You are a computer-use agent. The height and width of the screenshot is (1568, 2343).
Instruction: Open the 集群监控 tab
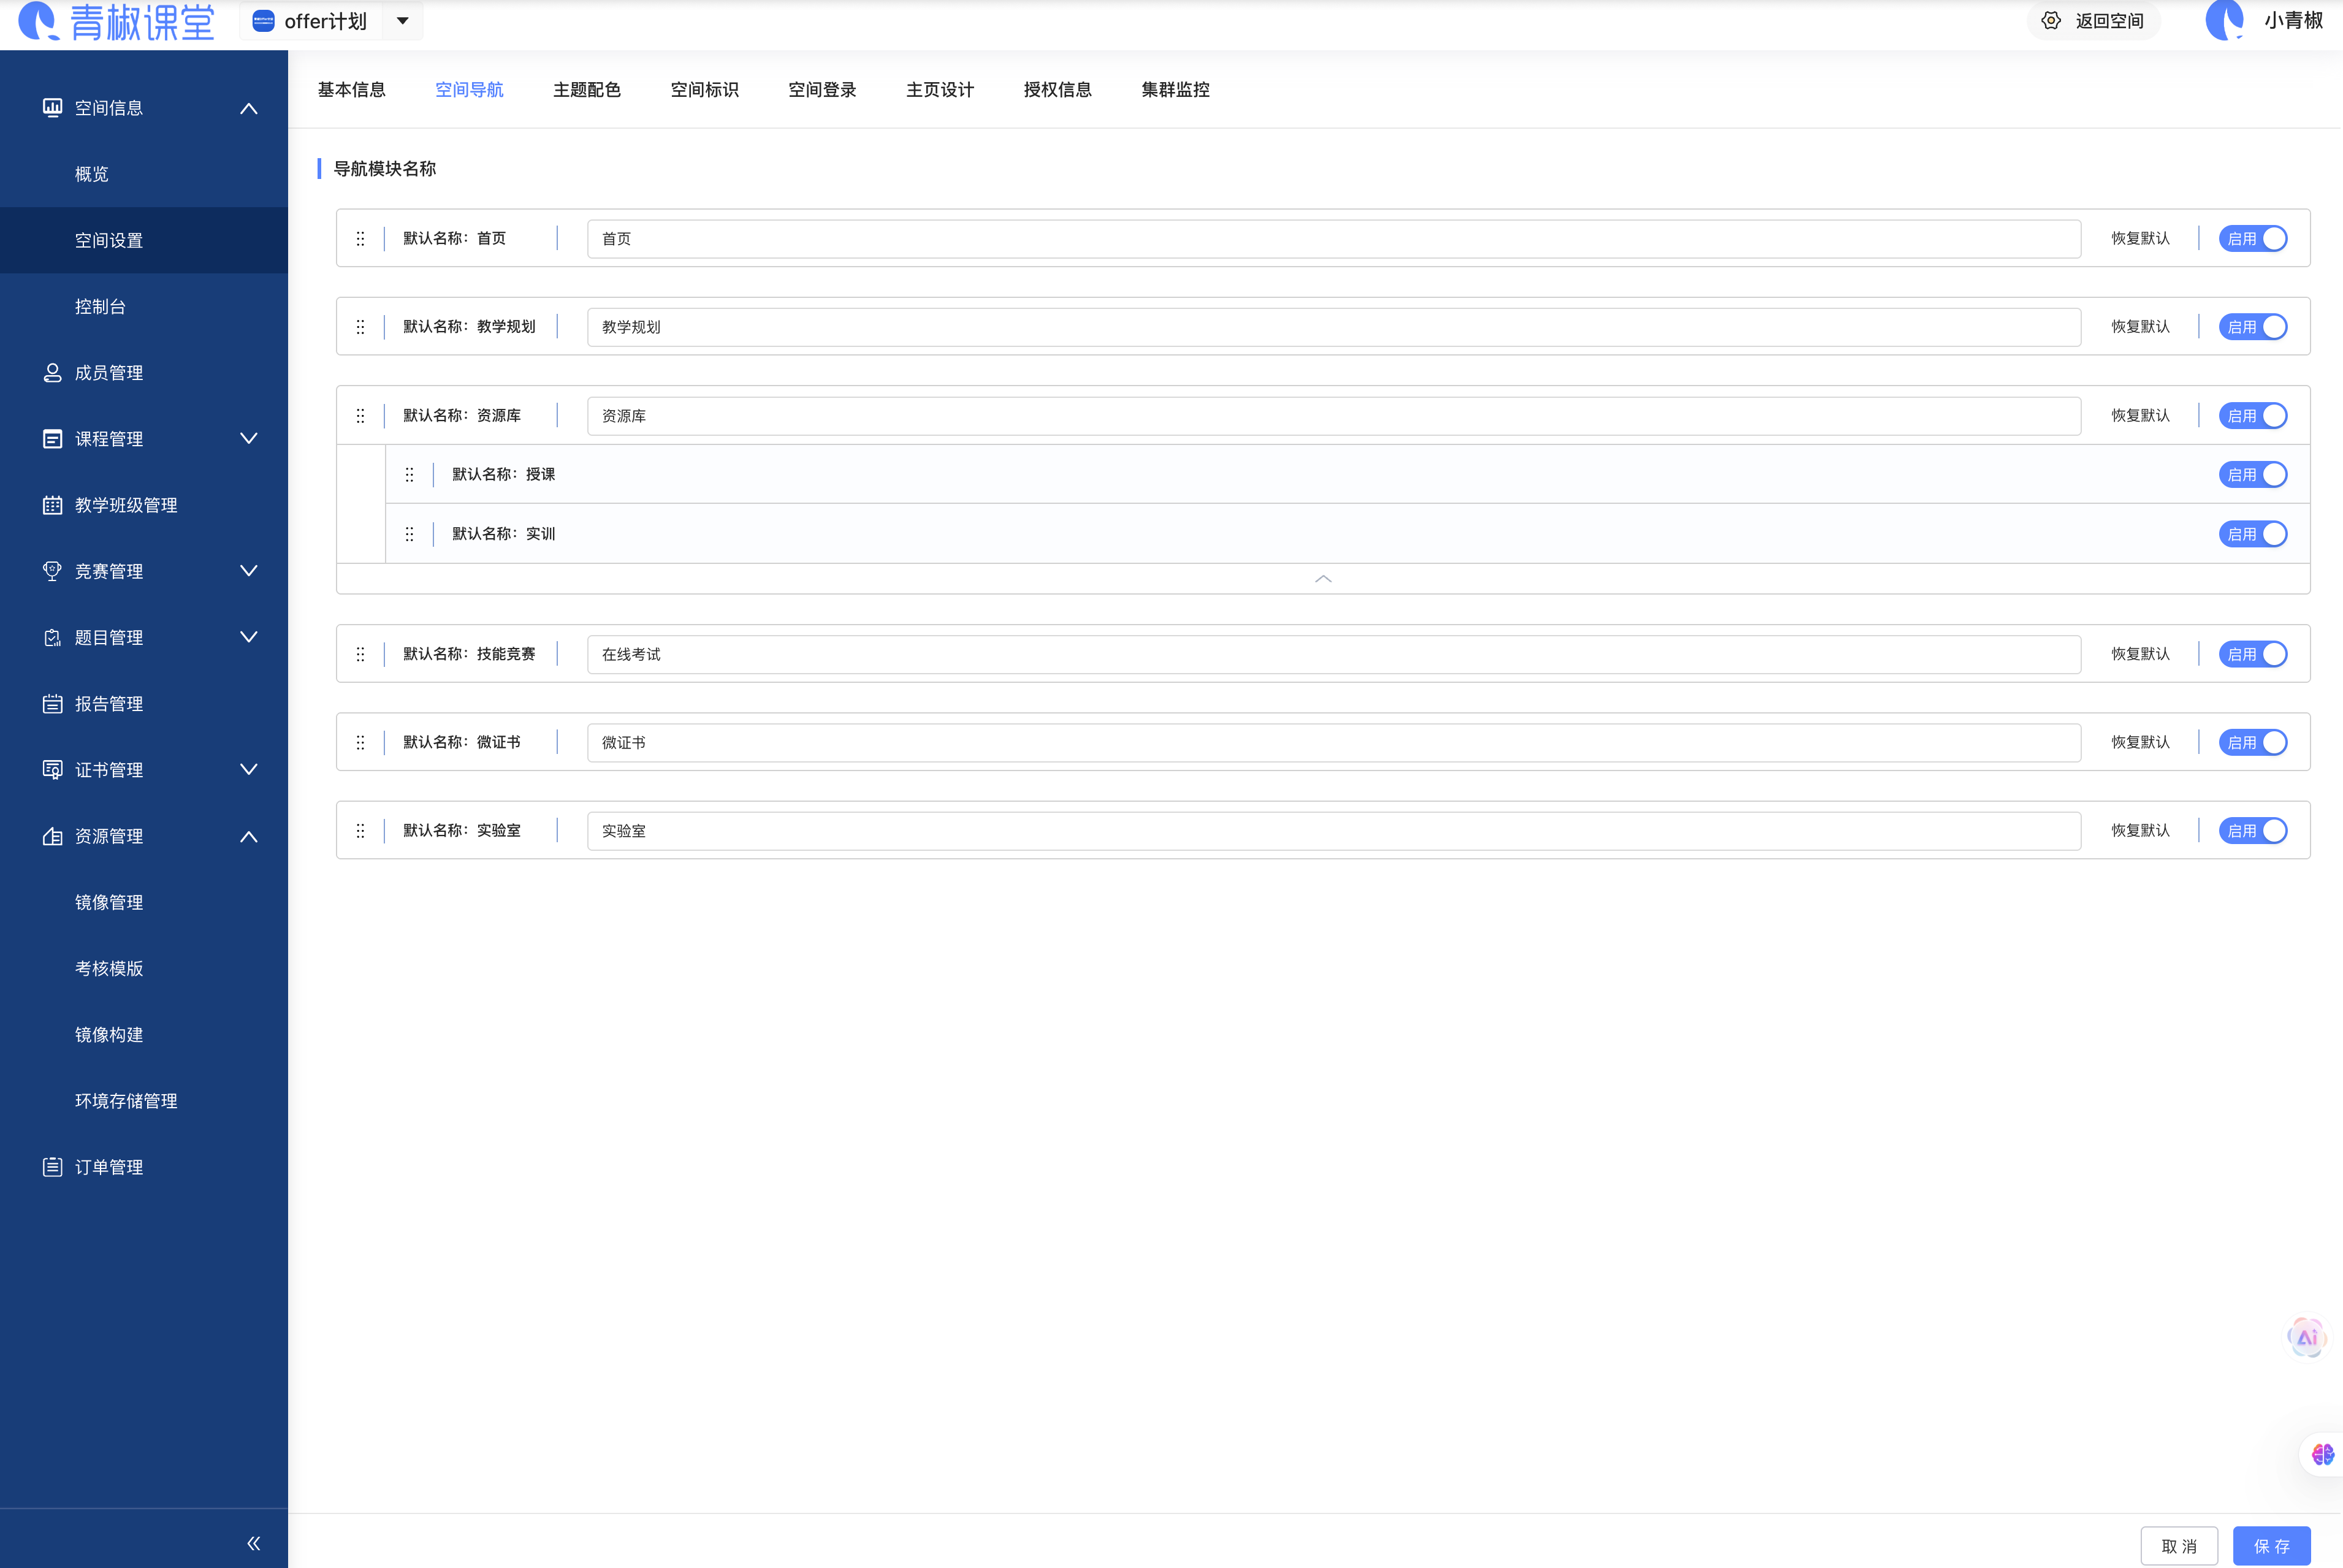click(x=1175, y=90)
